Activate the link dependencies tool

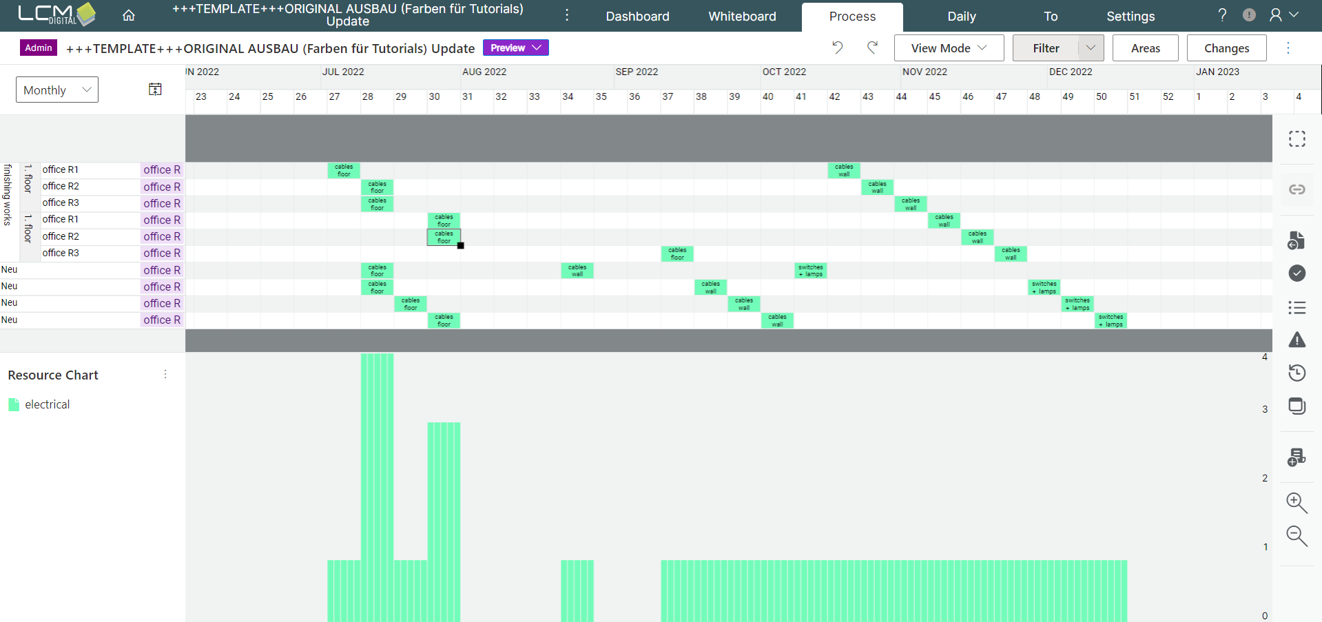(1297, 189)
